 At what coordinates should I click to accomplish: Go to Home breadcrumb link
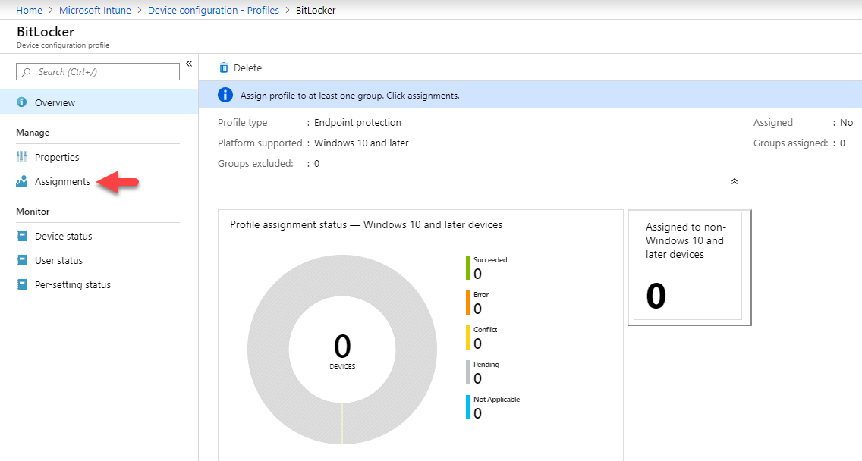point(29,10)
